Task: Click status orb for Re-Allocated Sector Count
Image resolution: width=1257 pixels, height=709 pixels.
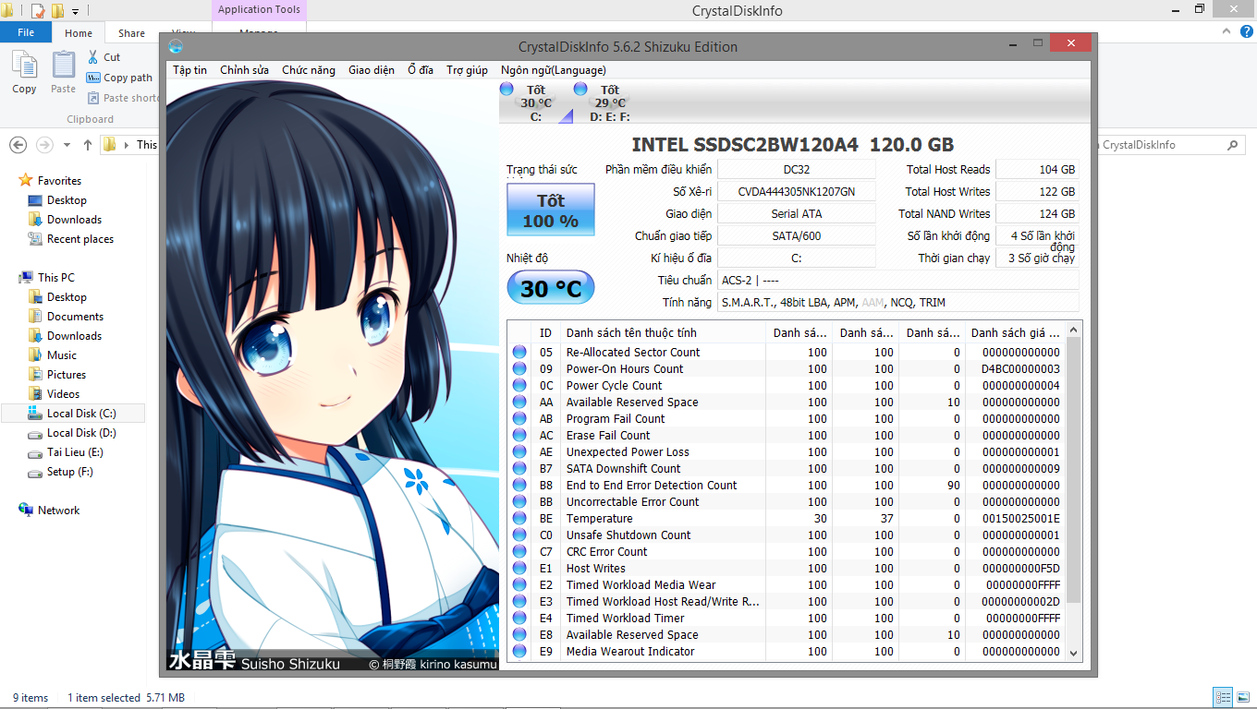Action: (519, 352)
